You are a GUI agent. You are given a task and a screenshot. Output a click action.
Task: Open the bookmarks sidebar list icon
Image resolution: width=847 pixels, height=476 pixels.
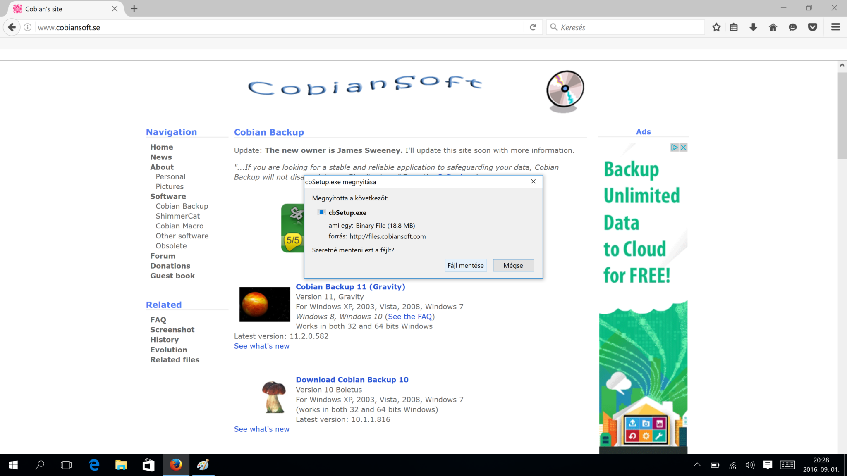pyautogui.click(x=734, y=27)
